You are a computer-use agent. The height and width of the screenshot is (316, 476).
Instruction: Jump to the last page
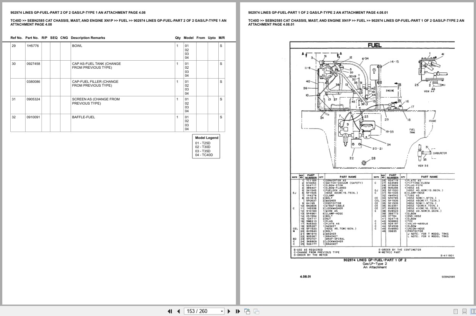coord(238,311)
